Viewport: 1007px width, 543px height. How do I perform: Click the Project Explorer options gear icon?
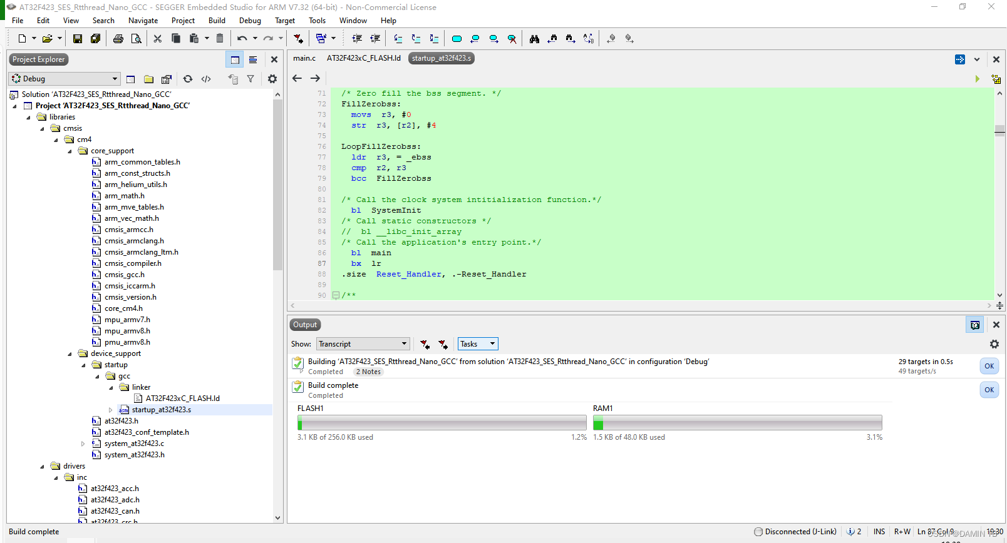272,79
